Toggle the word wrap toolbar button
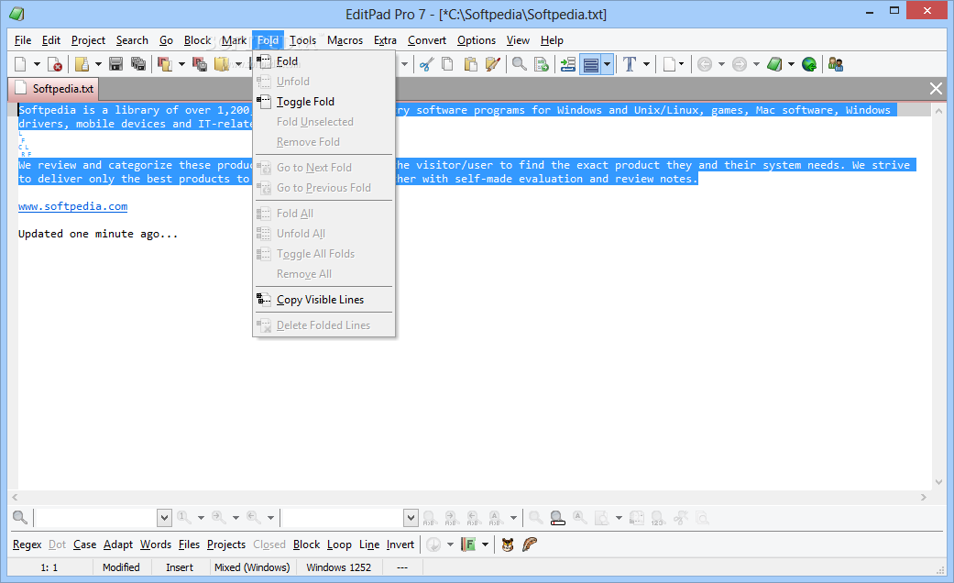954x583 pixels. coord(591,64)
